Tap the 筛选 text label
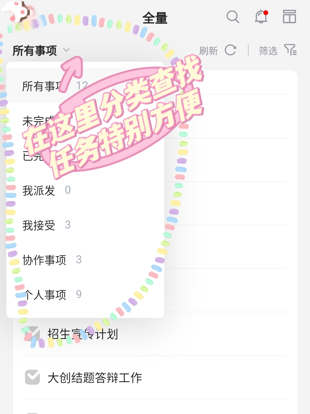 click(x=268, y=51)
